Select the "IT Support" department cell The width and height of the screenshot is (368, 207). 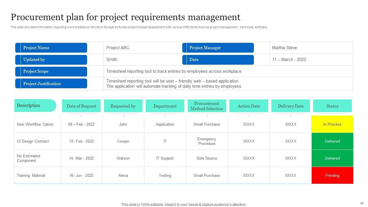[165, 158]
